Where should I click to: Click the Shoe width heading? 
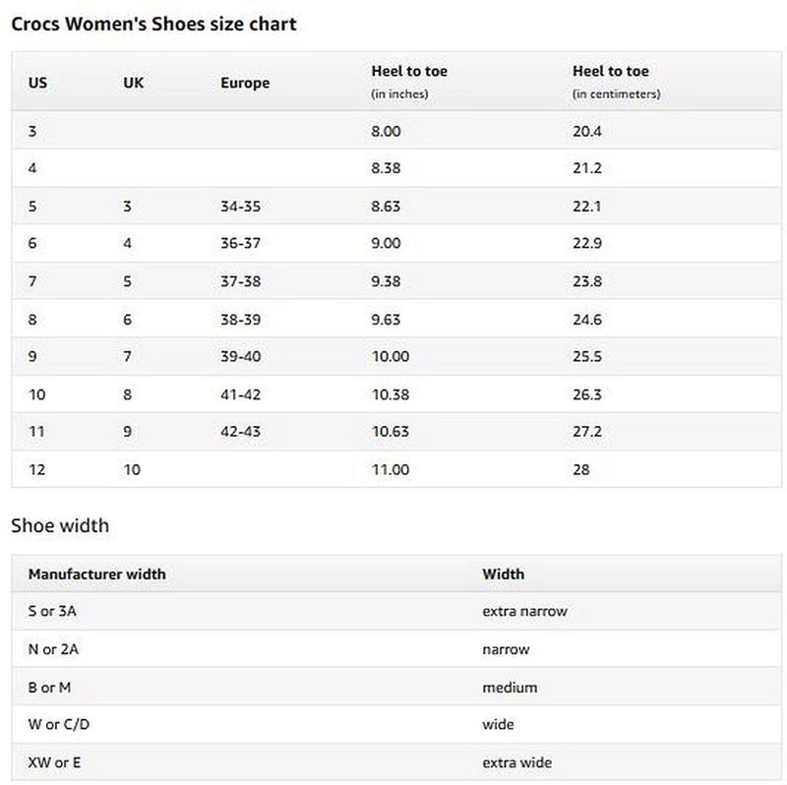pyautogui.click(x=60, y=525)
